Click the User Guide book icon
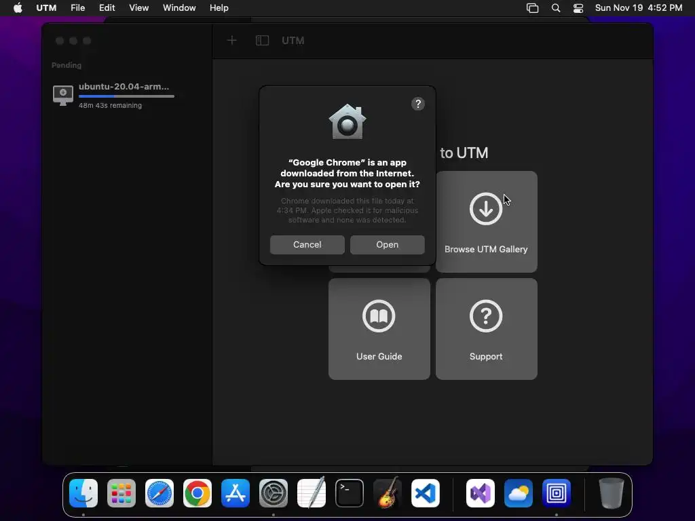This screenshot has height=521, width=695. pos(379,316)
